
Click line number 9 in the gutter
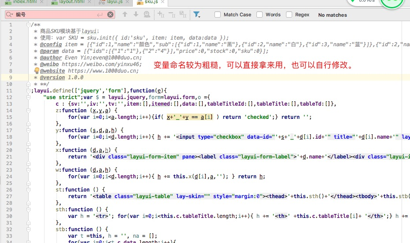[11, 77]
